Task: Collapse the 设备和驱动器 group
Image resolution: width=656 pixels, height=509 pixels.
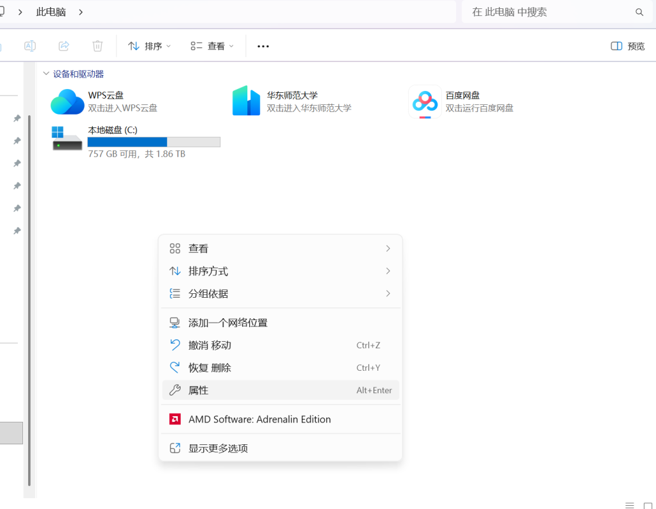Action: point(45,74)
